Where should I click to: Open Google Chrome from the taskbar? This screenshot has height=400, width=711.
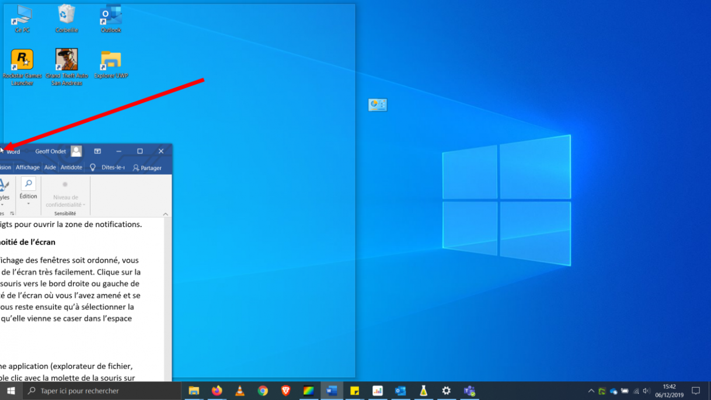coord(263,391)
